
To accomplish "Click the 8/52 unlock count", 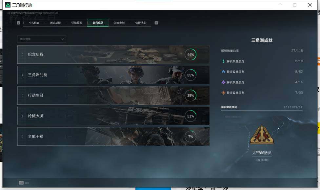I will tap(299, 72).
